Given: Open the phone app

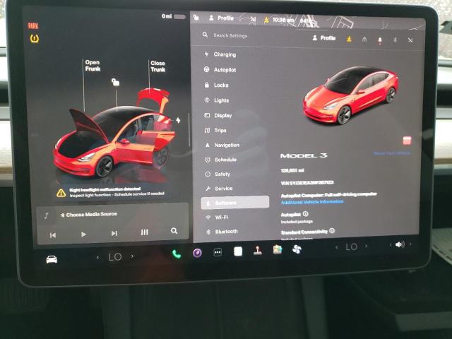Looking at the screenshot, I should (177, 254).
